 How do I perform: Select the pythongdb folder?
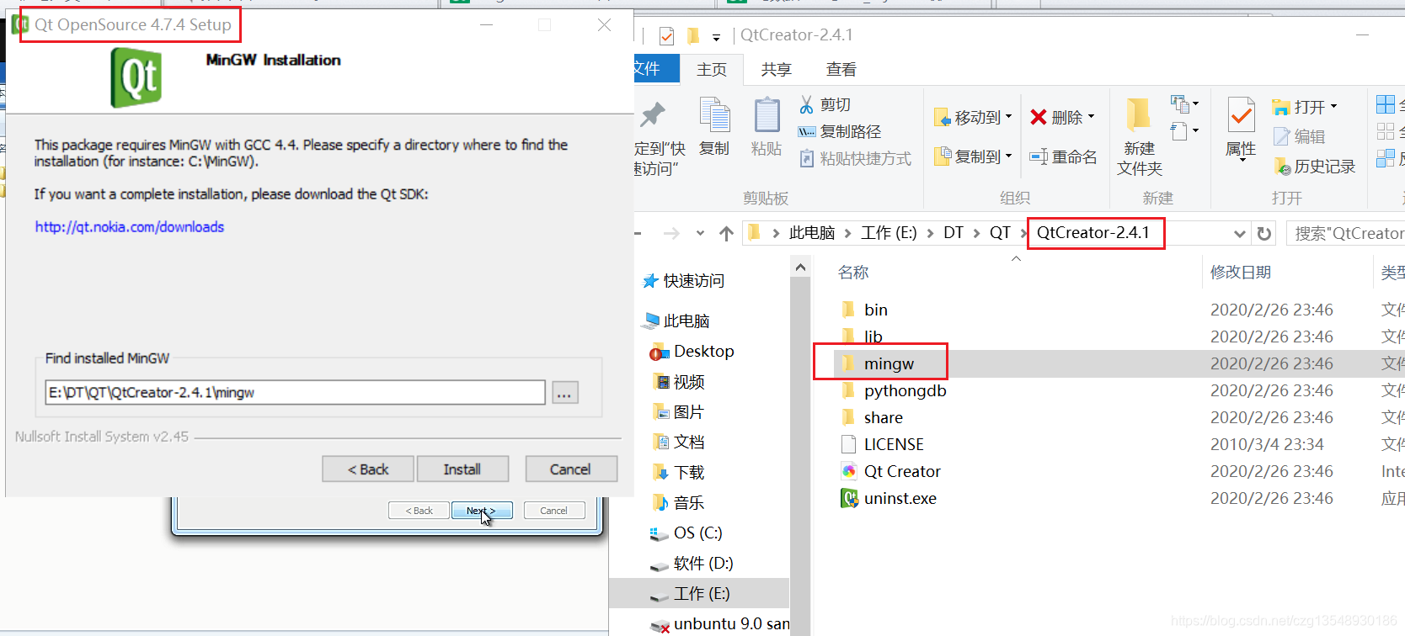pyautogui.click(x=894, y=390)
